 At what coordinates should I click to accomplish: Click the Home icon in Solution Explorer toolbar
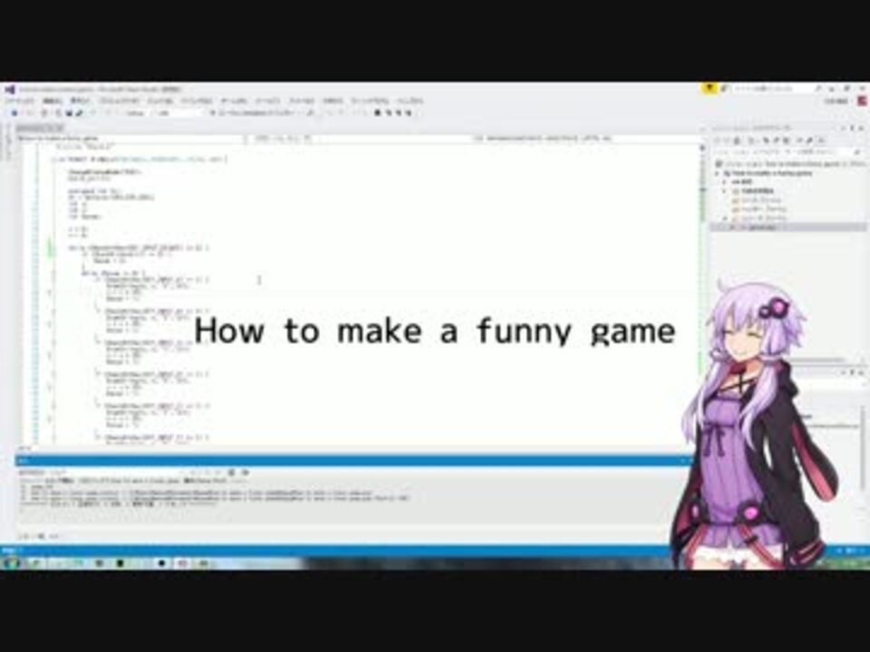pos(738,141)
